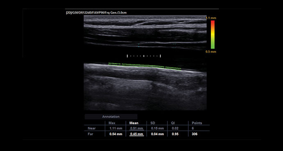Click the green IMT trace line
This screenshot has width=283, height=151.
tap(144, 66)
